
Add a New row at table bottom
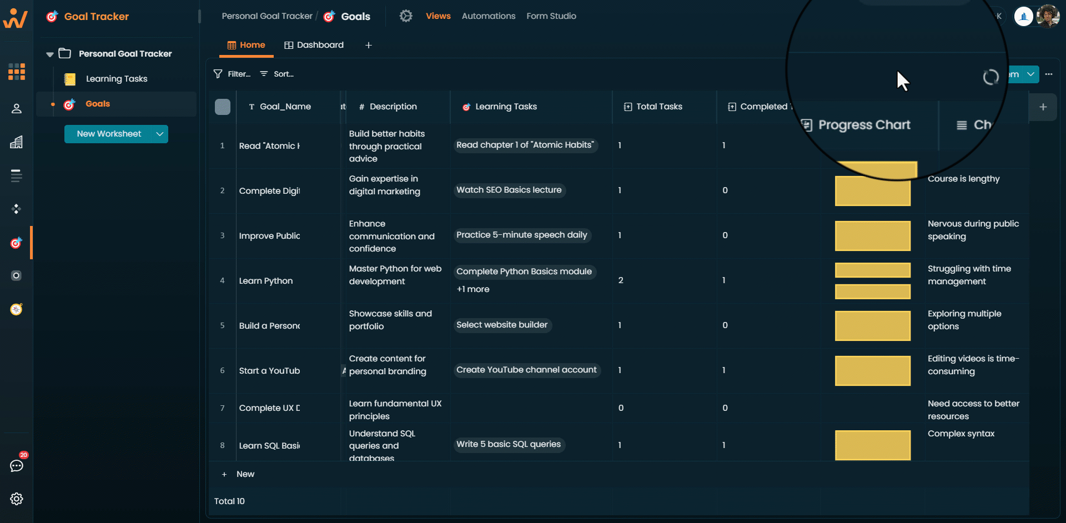[238, 474]
